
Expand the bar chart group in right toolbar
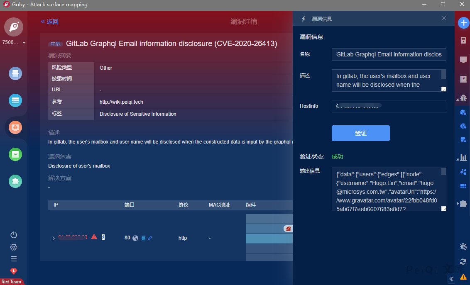click(x=463, y=158)
